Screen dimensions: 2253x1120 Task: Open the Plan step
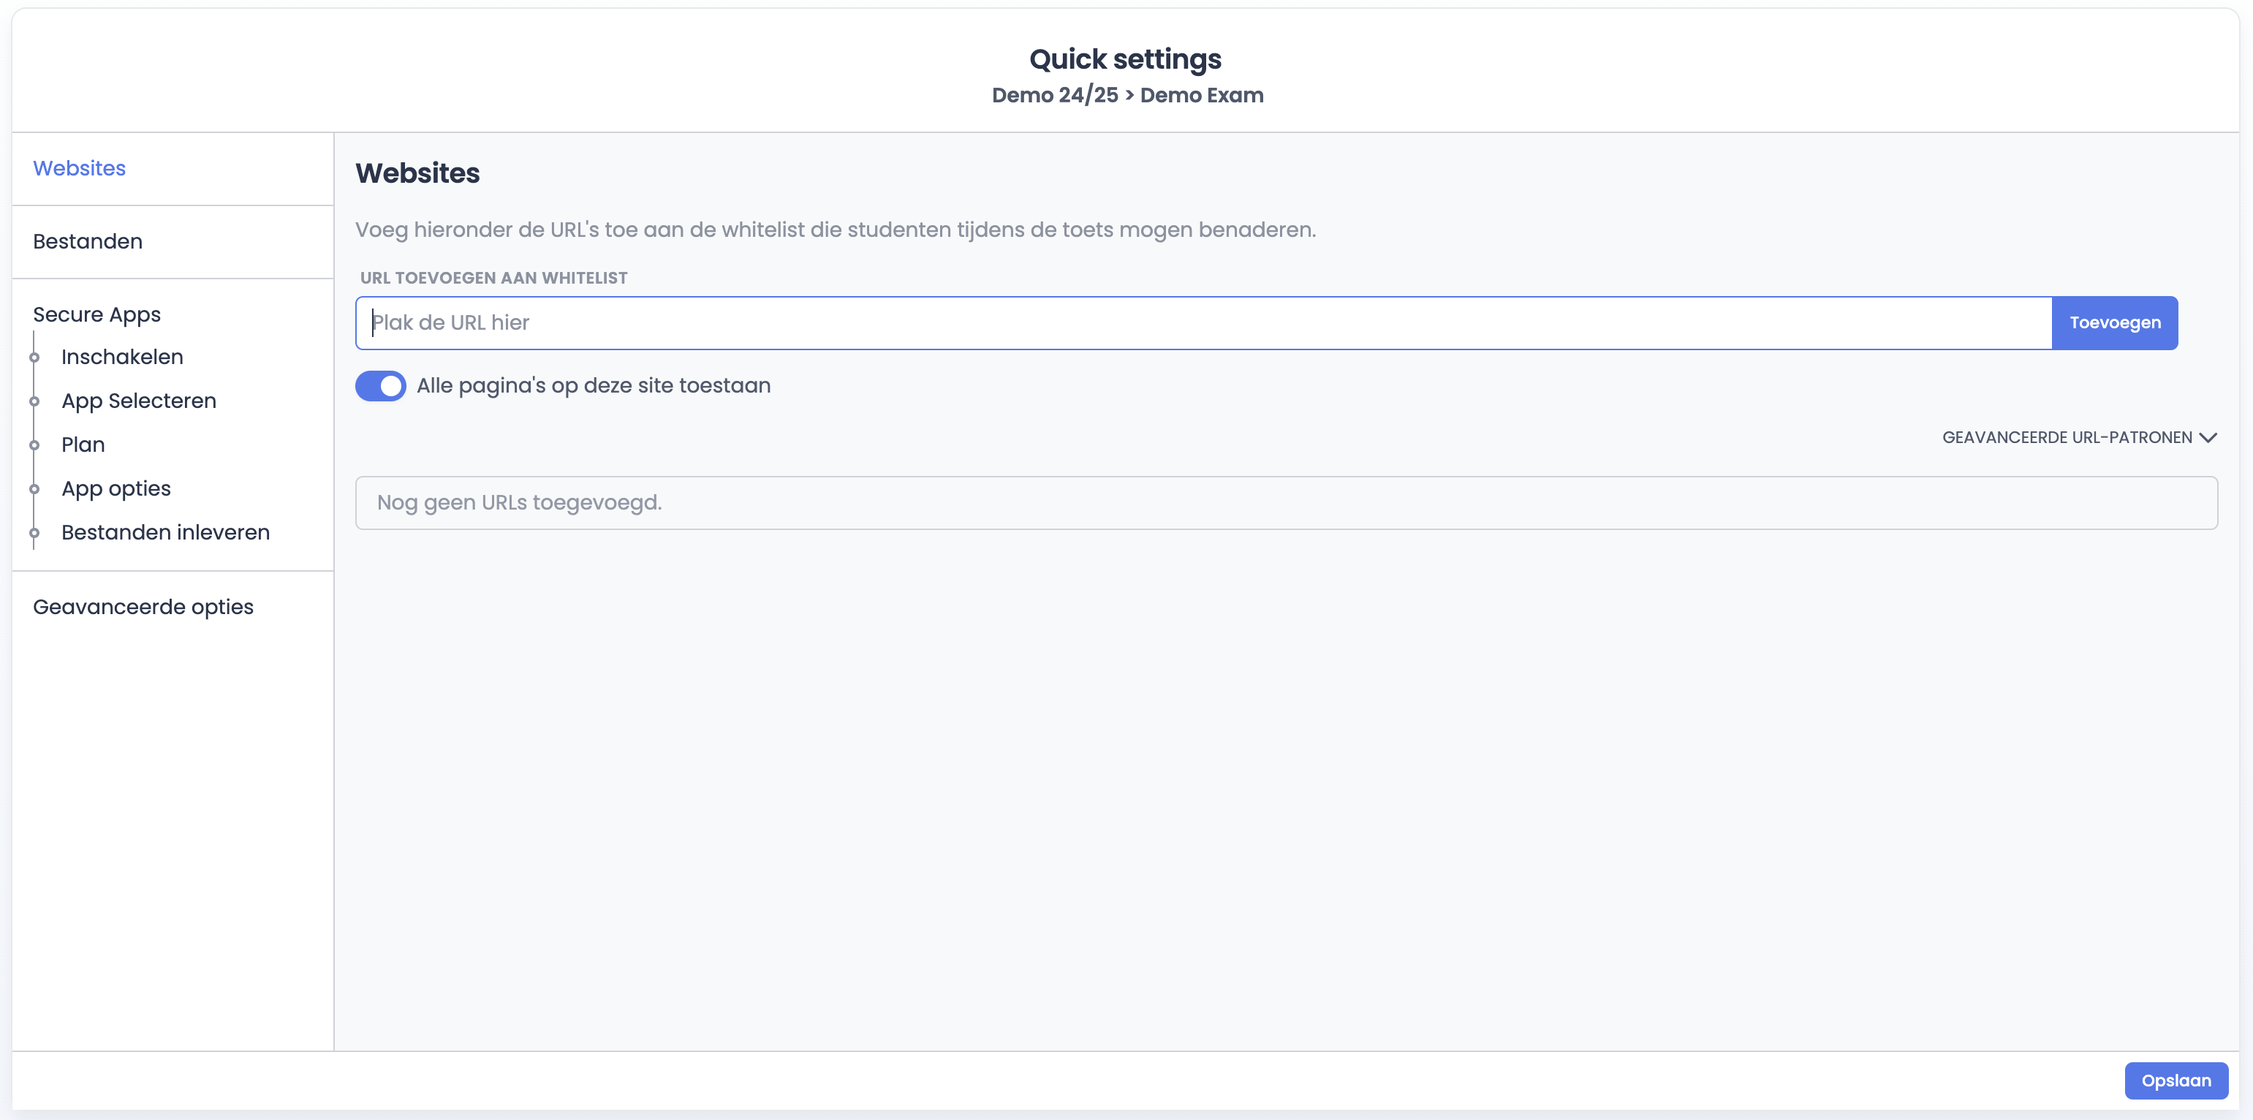pos(82,444)
